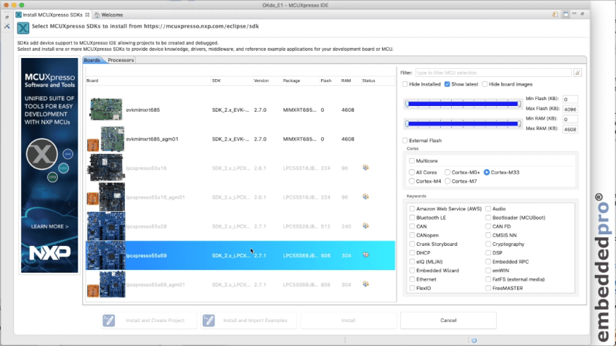Image resolution: width=616 pixels, height=346 pixels.
Task: Close the Install MCUXpresso SDKs tab
Action: coord(88,15)
